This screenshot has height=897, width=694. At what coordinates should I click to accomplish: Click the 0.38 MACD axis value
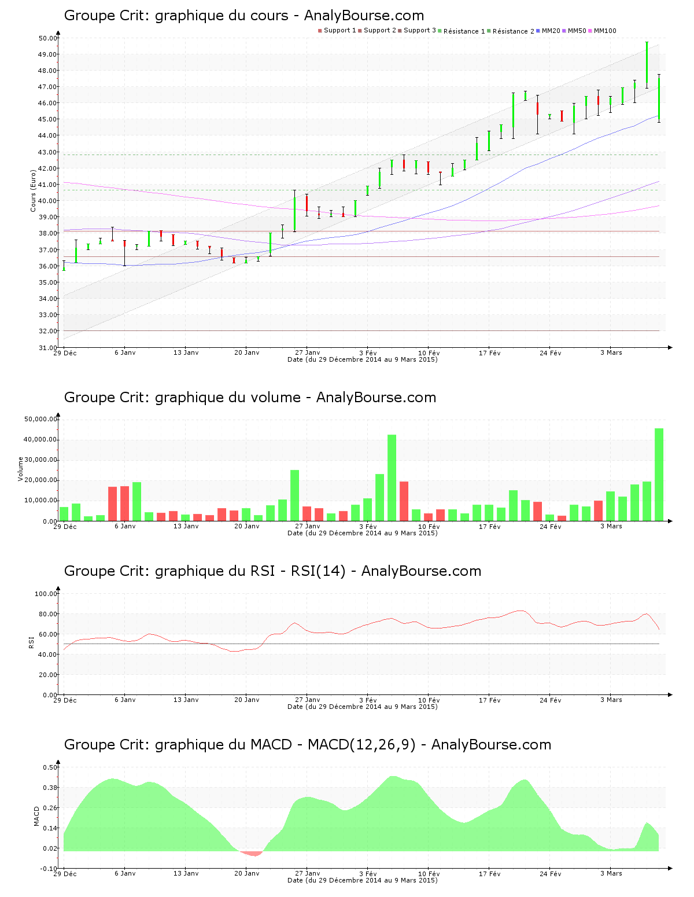pos(50,788)
